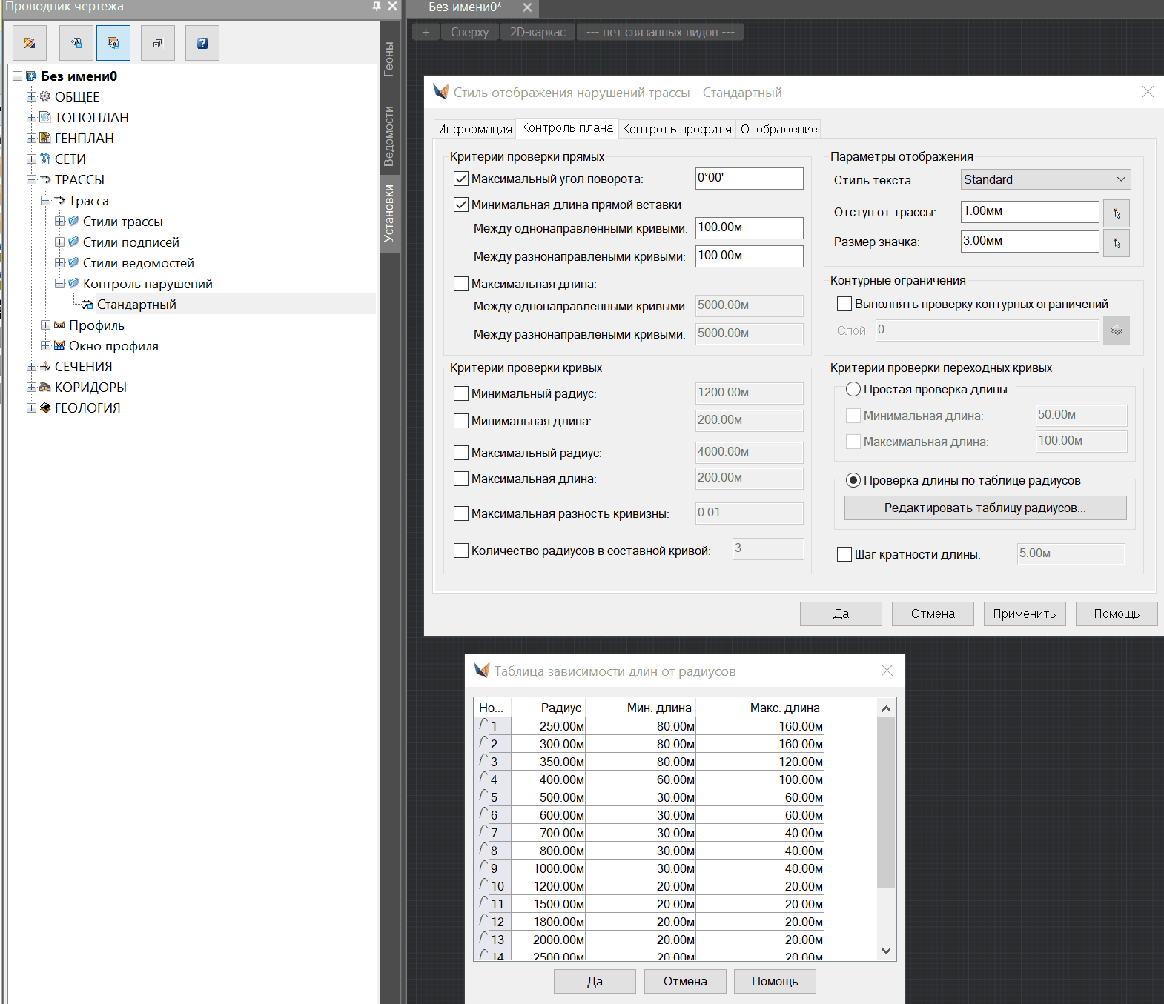This screenshot has height=1004, width=1164.
Task: Click the pick-in-drawing button for Отступ от трассы
Action: (x=1116, y=213)
